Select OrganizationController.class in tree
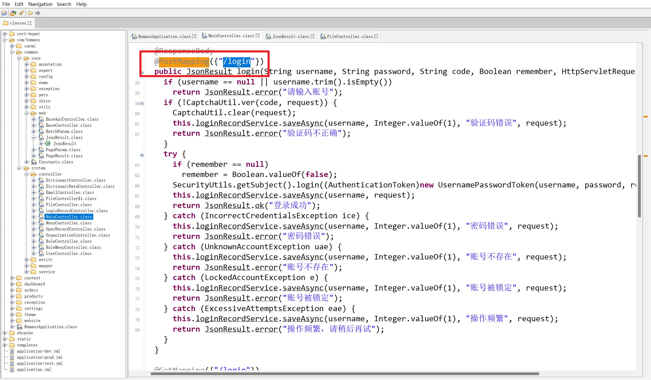 click(x=78, y=235)
